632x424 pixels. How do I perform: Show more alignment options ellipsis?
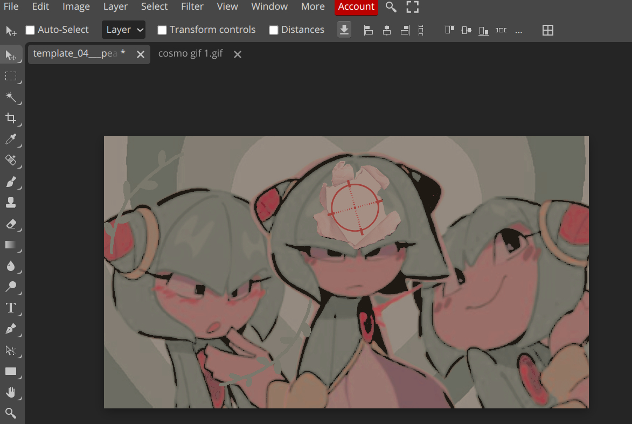[519, 30]
